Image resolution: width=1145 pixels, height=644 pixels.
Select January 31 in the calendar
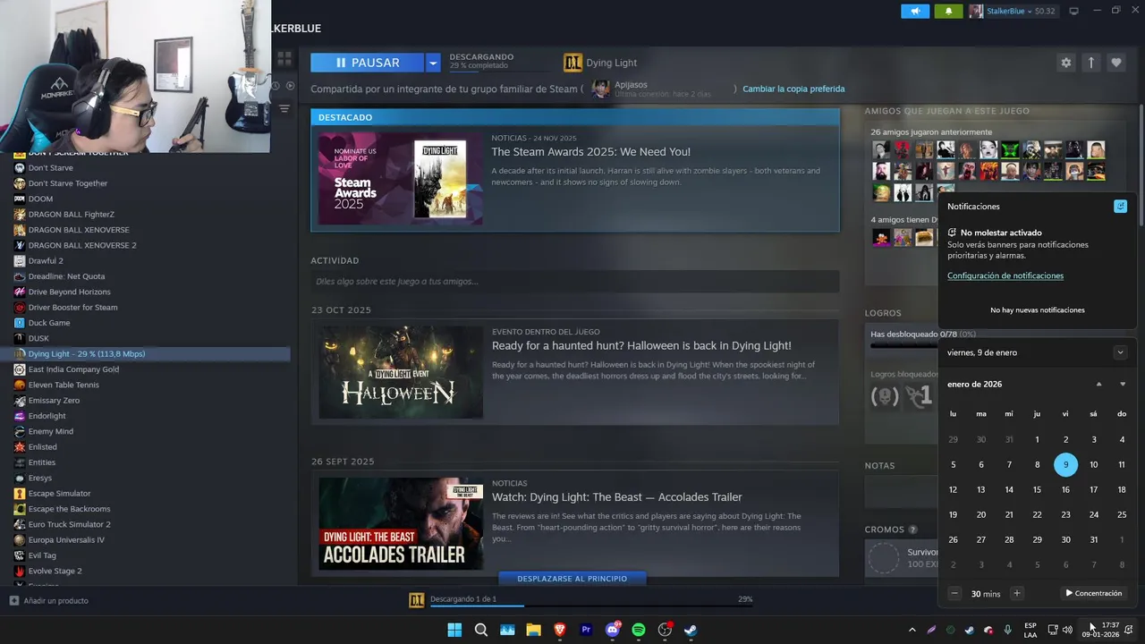pos(1093,540)
